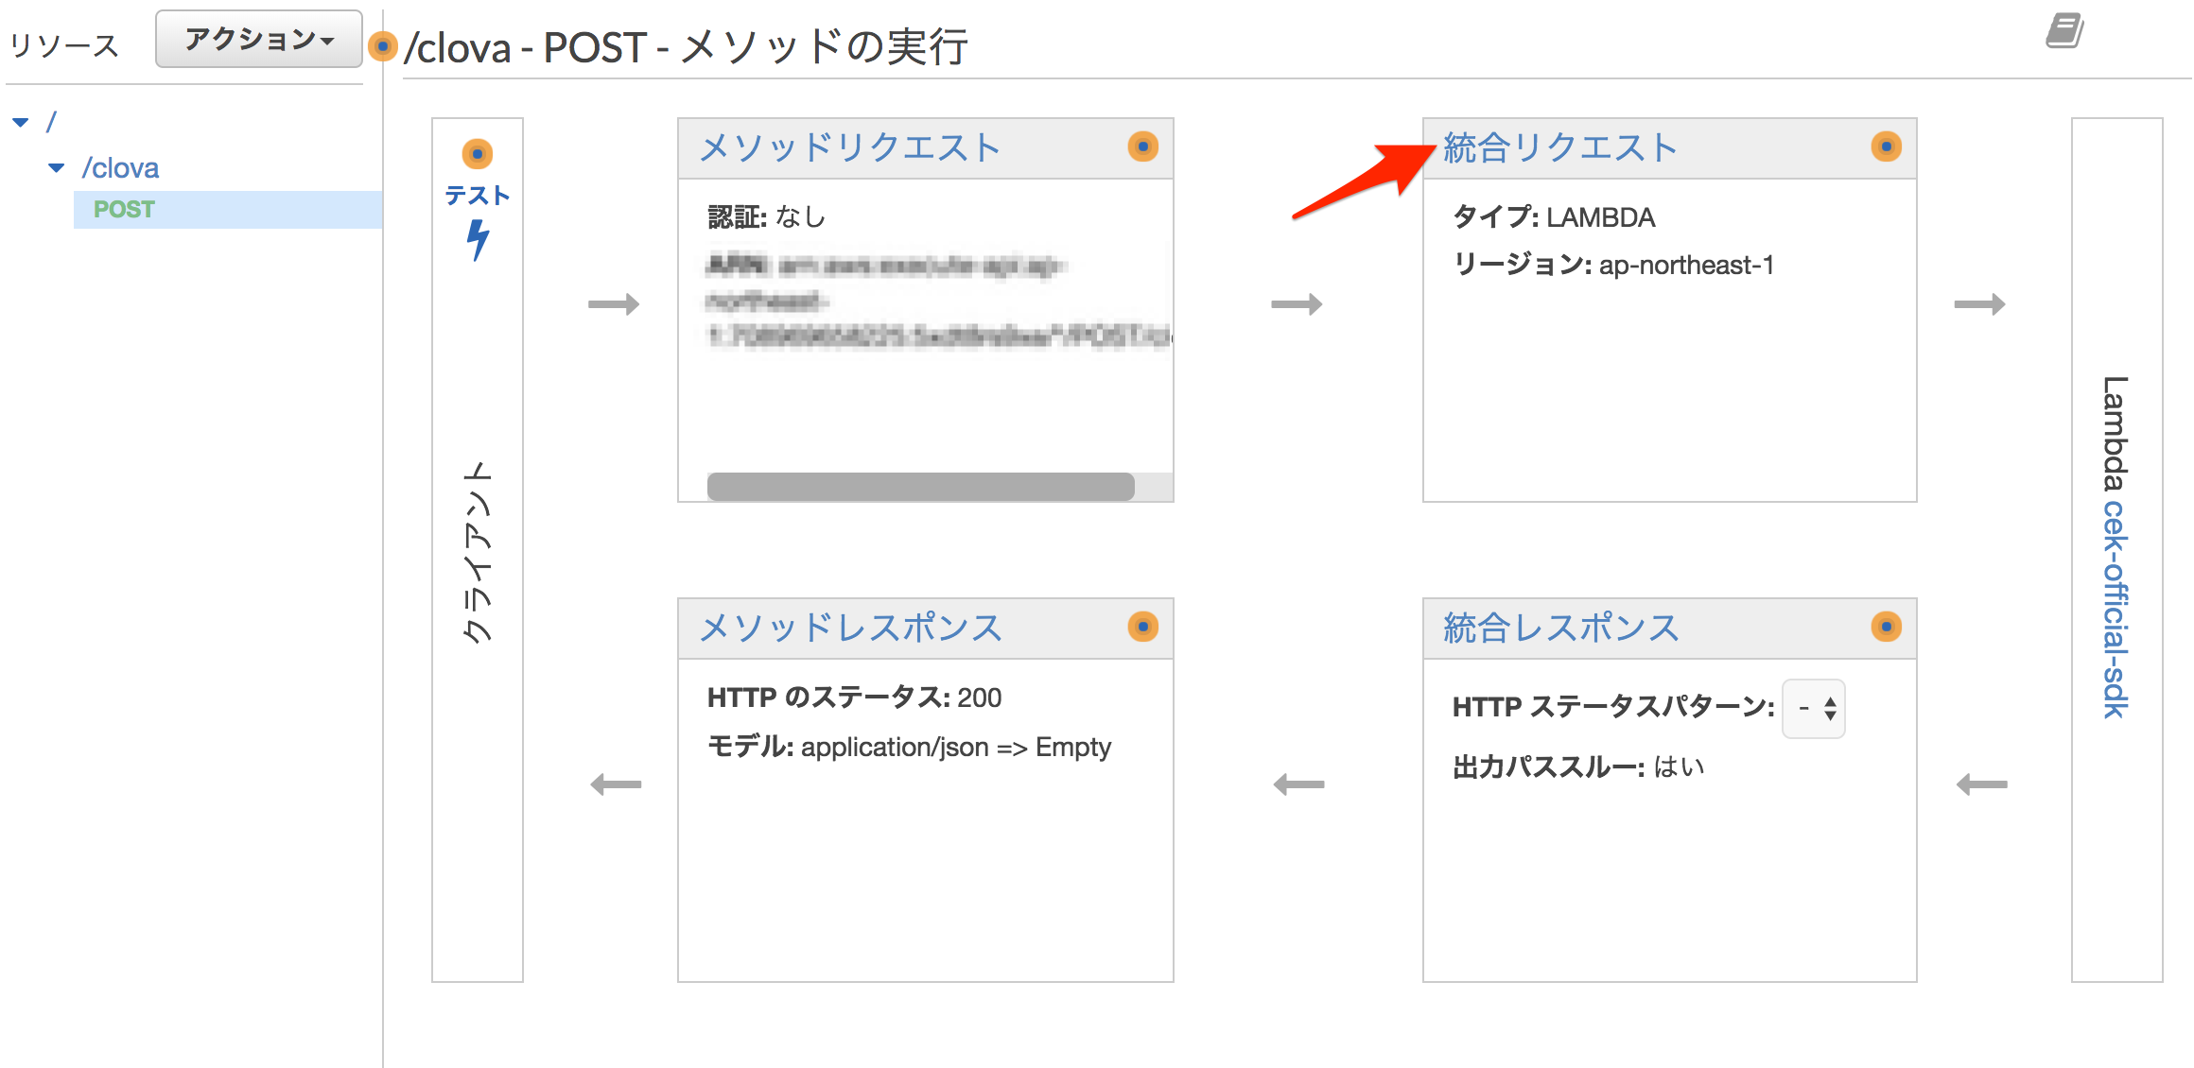Click orange dot beside /clova page title
Screen dimensions: 2194x1068
[x=383, y=45]
